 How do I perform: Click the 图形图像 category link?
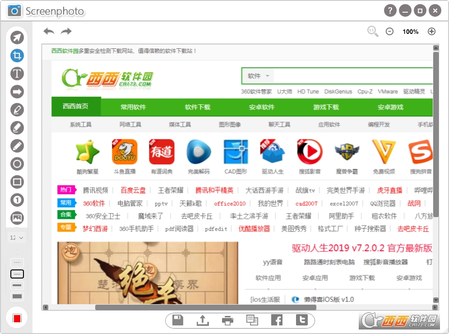click(230, 124)
